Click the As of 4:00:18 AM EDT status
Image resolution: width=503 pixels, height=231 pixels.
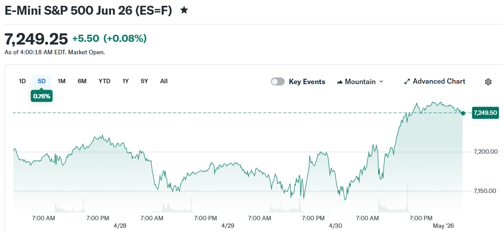[x=55, y=52]
